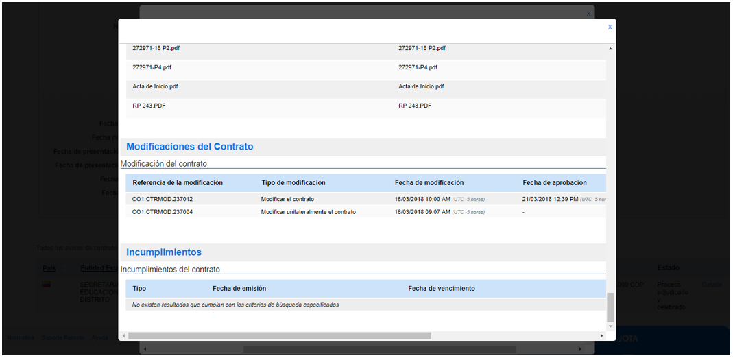Click the vertical scrollbar up arrow
Screen dimensions: 733x358
[610, 49]
